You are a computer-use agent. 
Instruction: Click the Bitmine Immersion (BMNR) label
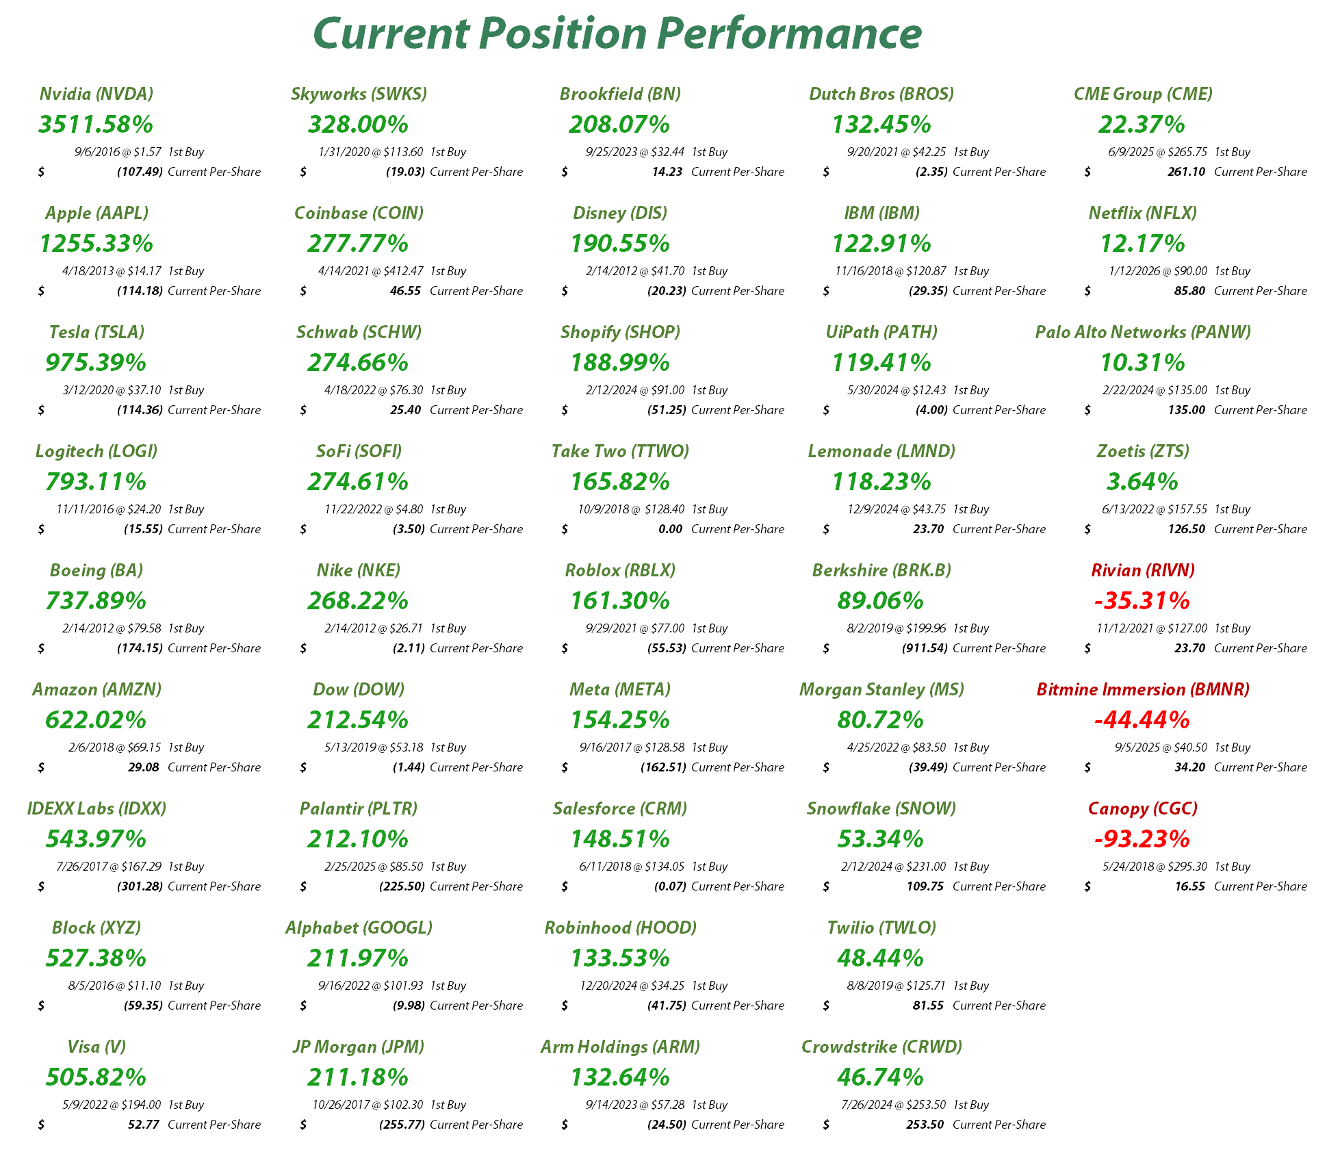1143,689
